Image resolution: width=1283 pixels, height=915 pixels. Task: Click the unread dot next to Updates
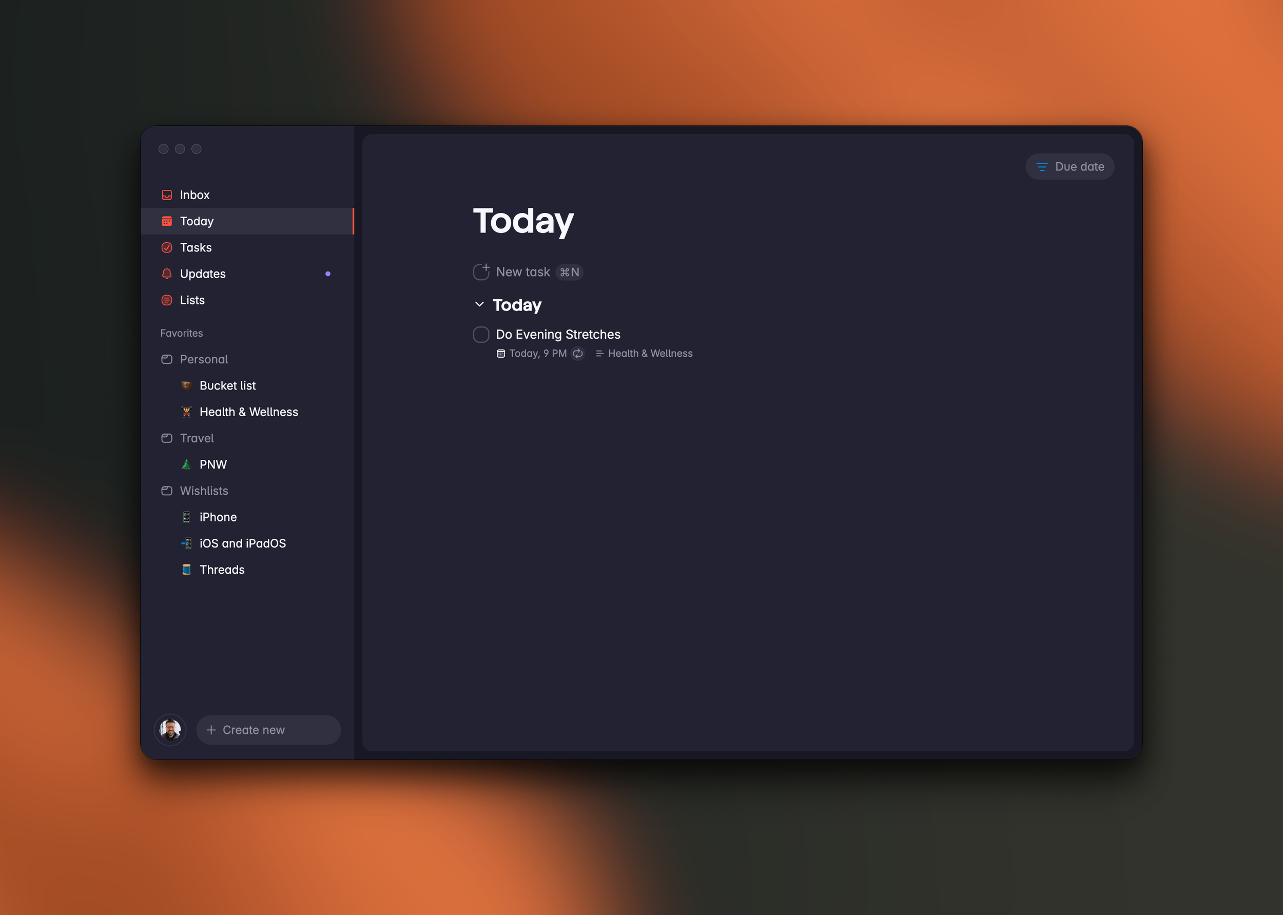pyautogui.click(x=328, y=274)
